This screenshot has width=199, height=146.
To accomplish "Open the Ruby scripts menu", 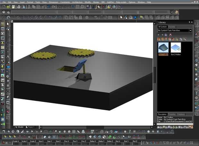I will [x=121, y=2].
